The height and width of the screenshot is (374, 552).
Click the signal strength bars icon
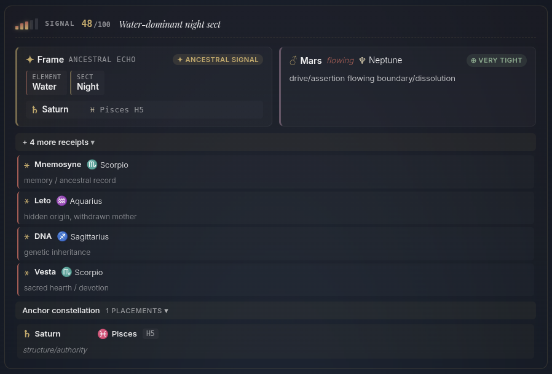(26, 24)
